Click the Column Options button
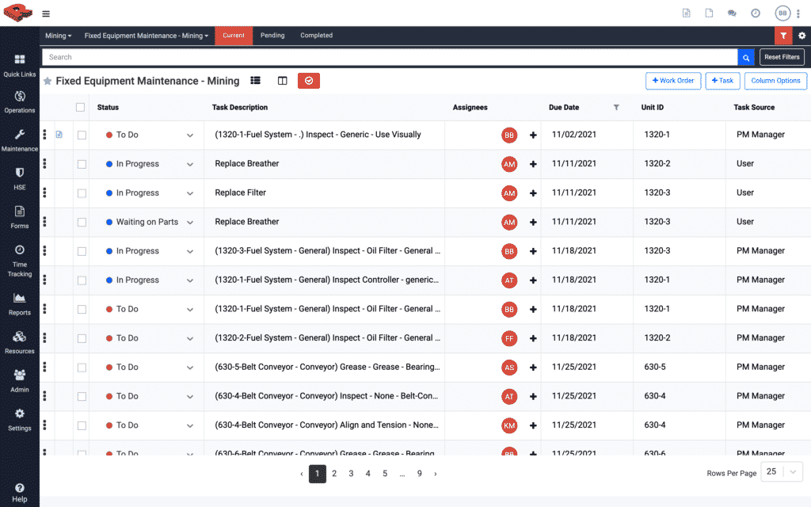The width and height of the screenshot is (811, 507). (x=775, y=81)
